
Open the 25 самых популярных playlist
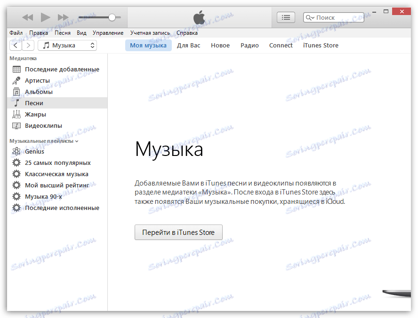pos(57,163)
